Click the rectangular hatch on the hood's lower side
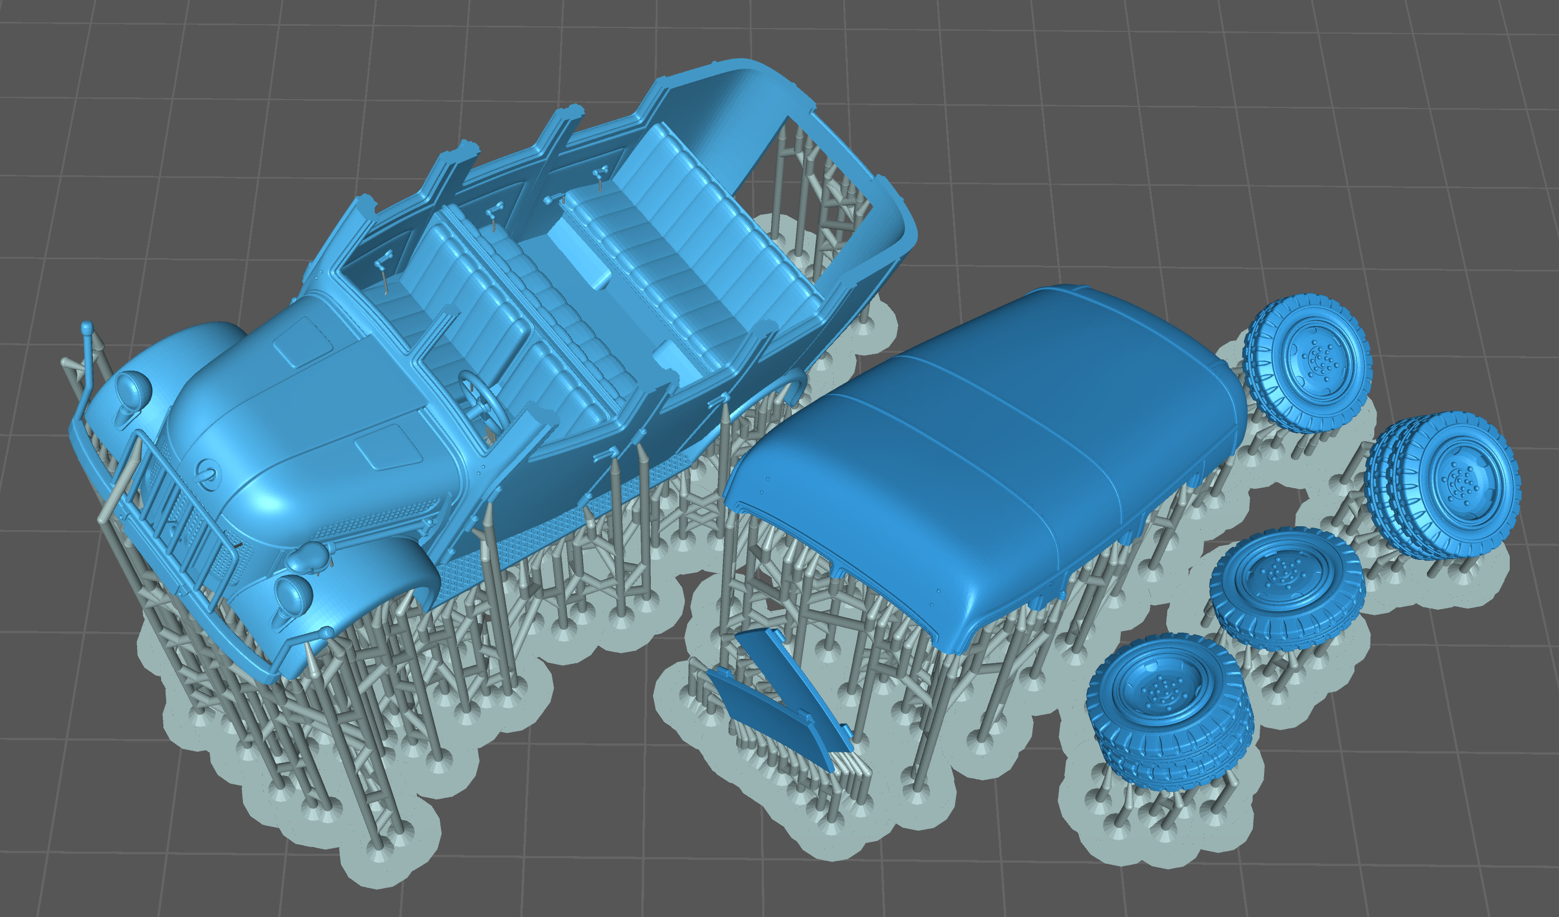This screenshot has width=1559, height=917. 388,447
